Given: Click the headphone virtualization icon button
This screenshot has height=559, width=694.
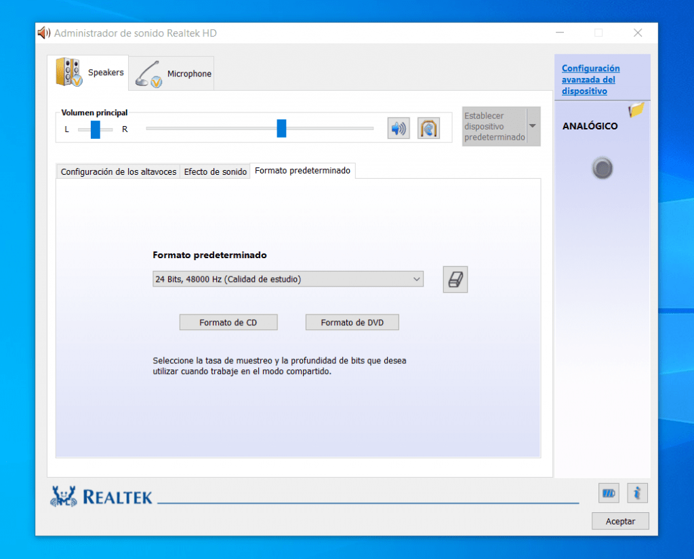Looking at the screenshot, I should 428,128.
